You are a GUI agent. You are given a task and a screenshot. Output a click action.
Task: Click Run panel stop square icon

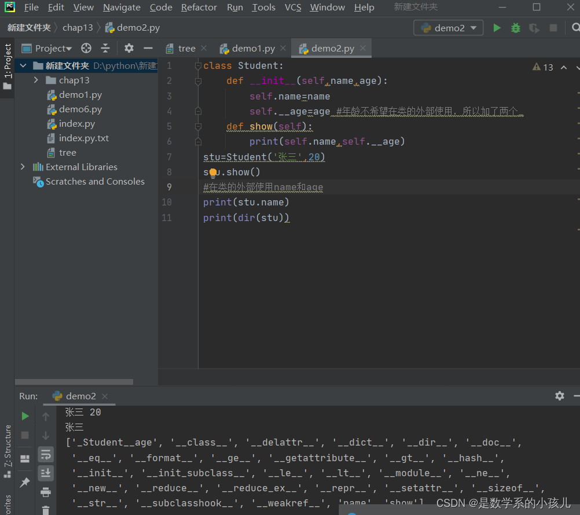pyautogui.click(x=25, y=435)
